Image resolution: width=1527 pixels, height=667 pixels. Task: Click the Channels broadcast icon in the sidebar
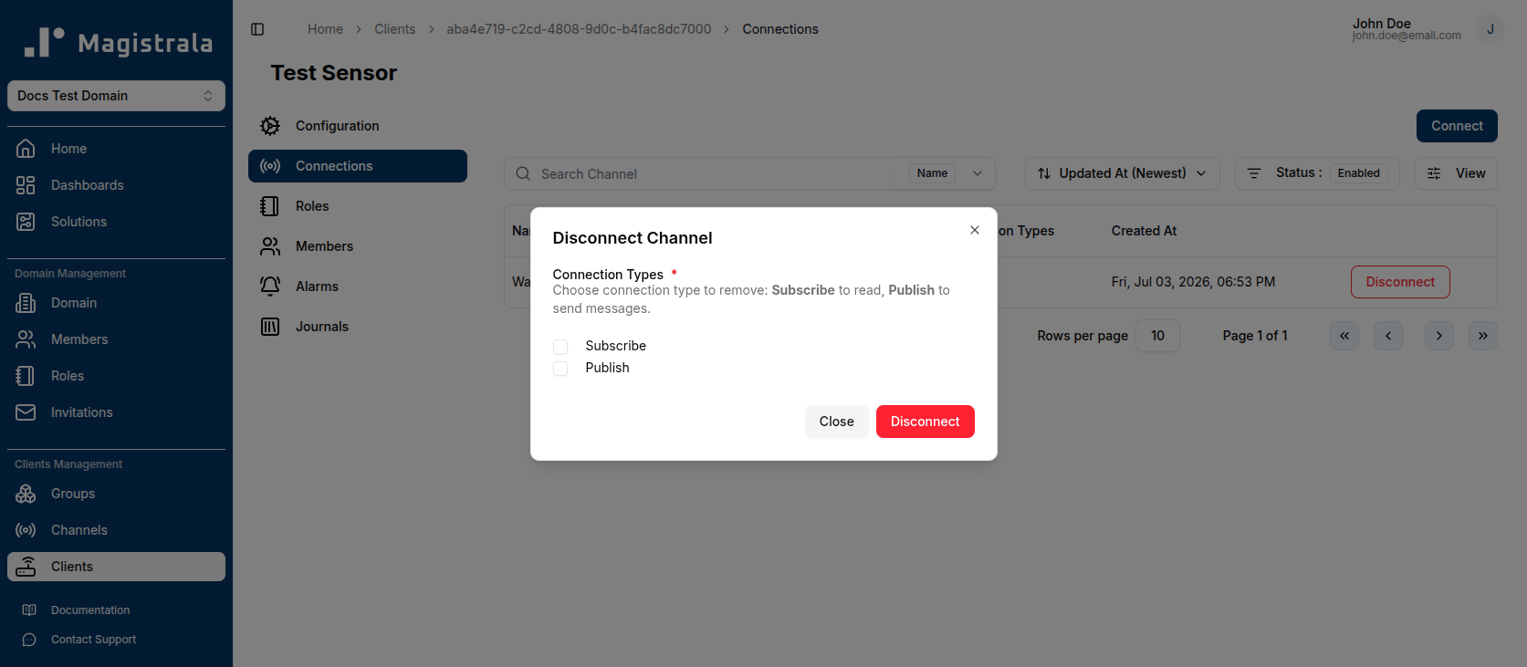(x=26, y=530)
